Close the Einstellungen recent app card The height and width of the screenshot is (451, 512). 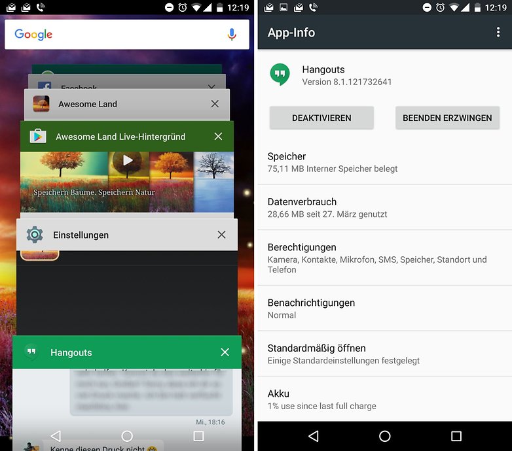pos(221,235)
